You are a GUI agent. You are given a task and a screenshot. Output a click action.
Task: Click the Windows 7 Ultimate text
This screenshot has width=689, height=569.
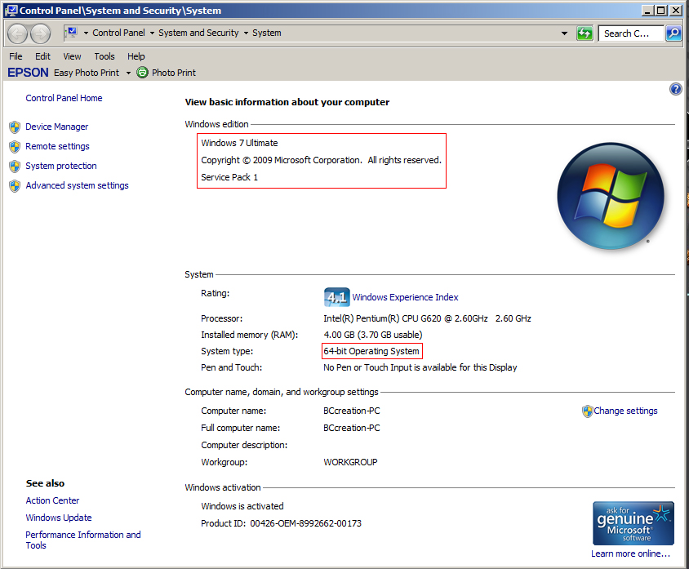point(239,143)
